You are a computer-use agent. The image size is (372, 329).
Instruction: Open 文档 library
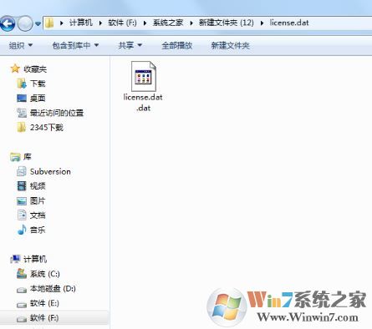click(x=38, y=215)
